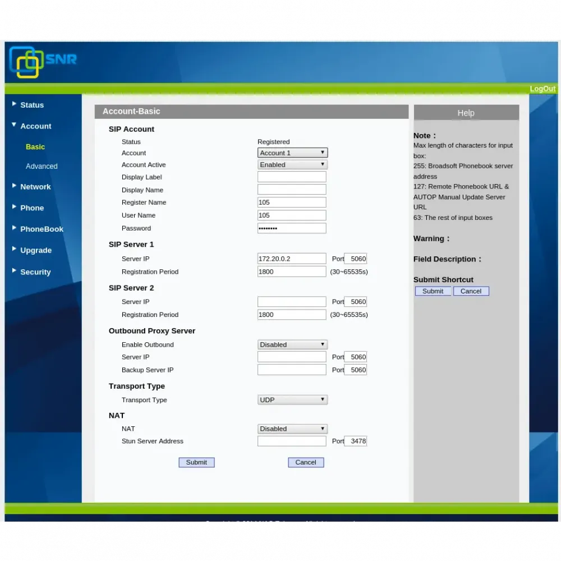Click the Display Name input field
Viewport: 561px width, 561px height.
coord(292,190)
